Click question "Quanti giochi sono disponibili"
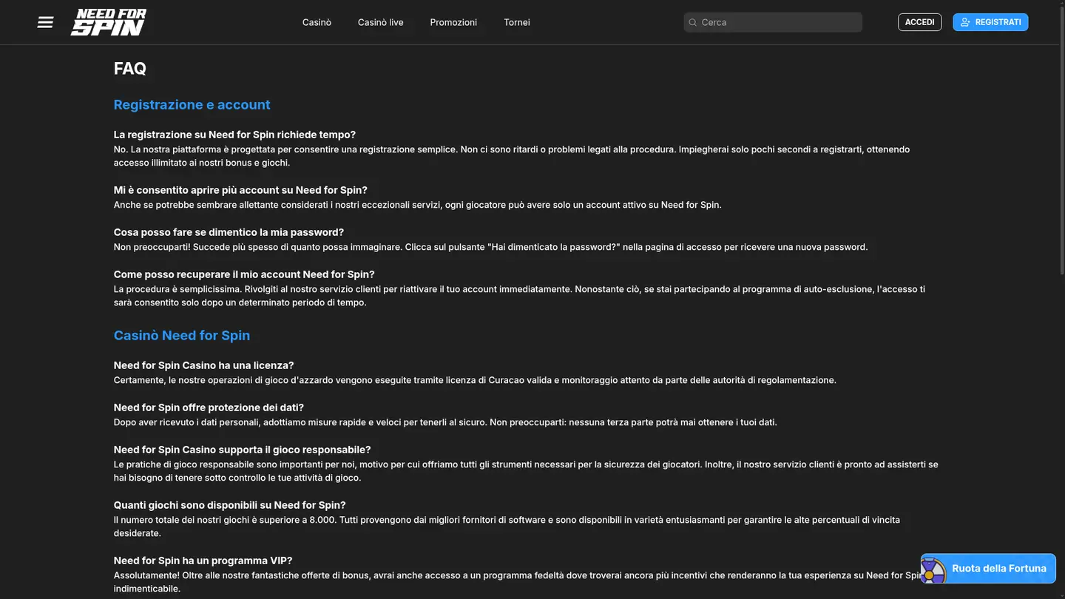1065x599 pixels. tap(230, 505)
